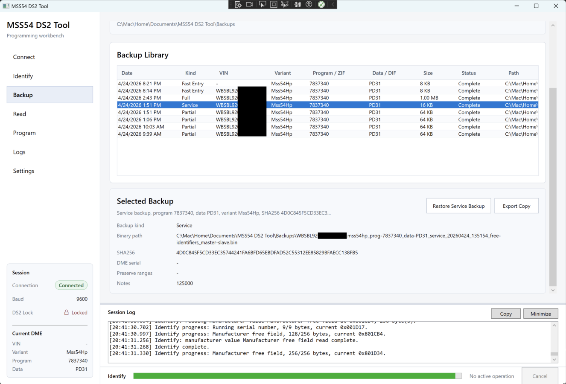This screenshot has width=566, height=384.
Task: Click the curly-braces checkmark icon in debug toolbar
Action: coord(298,5)
